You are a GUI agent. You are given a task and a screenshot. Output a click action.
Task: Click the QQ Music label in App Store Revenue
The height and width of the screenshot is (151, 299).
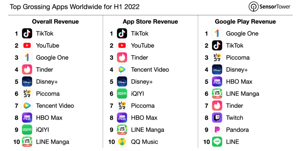pos(144,142)
